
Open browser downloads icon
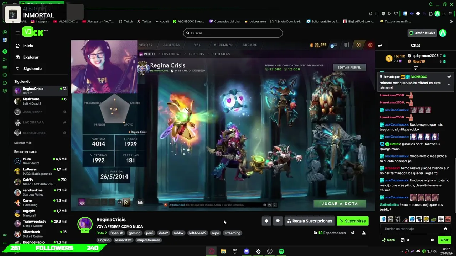point(444,14)
